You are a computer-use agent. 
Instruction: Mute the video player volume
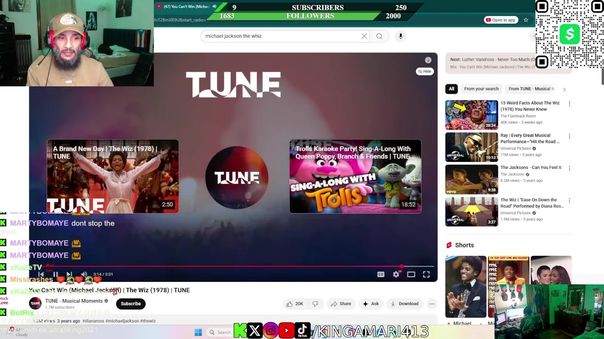[84, 274]
